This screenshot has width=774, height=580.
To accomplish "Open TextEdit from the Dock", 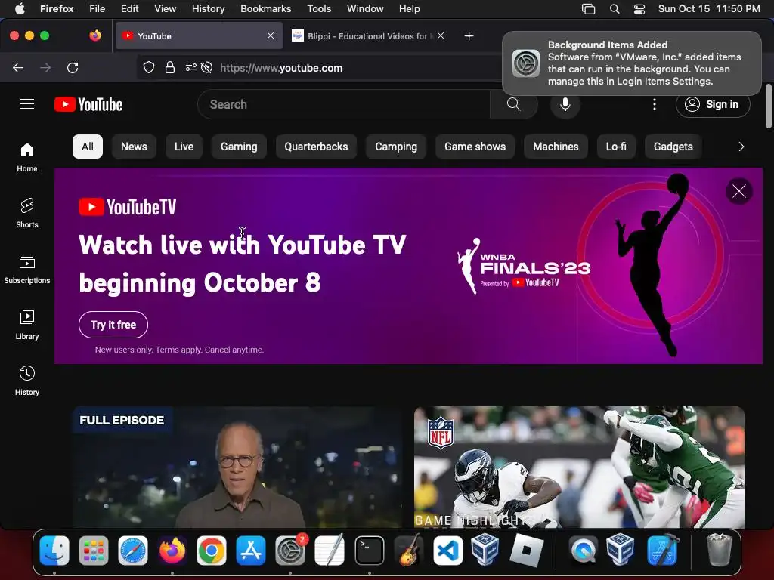I will tap(330, 551).
